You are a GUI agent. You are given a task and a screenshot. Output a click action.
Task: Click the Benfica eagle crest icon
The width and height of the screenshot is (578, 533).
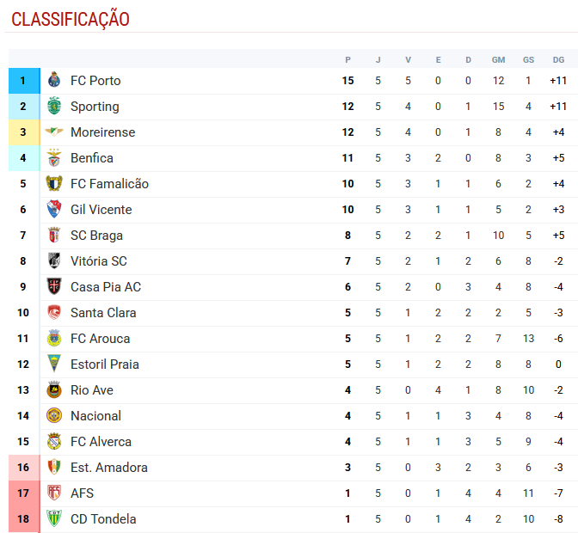pos(54,158)
